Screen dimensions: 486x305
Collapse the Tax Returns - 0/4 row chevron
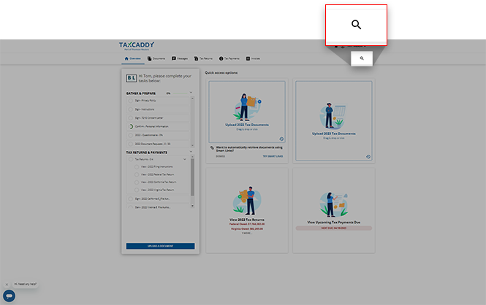[x=185, y=159]
